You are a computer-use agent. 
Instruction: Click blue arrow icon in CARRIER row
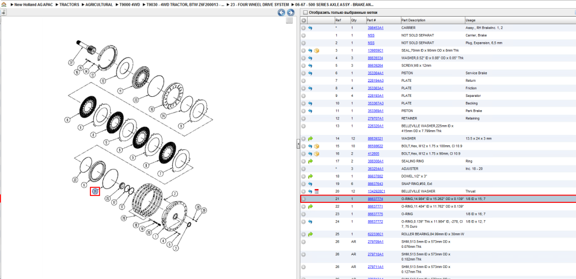tap(310, 28)
